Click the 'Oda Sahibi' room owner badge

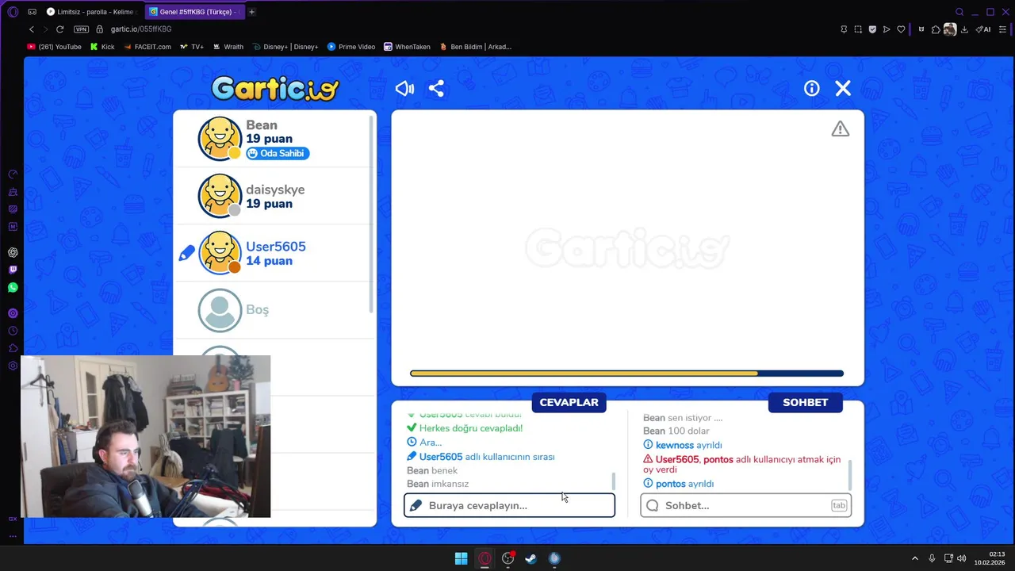tap(278, 153)
